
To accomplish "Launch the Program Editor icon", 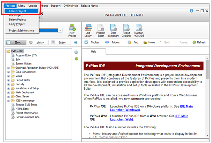I will pyautogui.click(x=101, y=29).
